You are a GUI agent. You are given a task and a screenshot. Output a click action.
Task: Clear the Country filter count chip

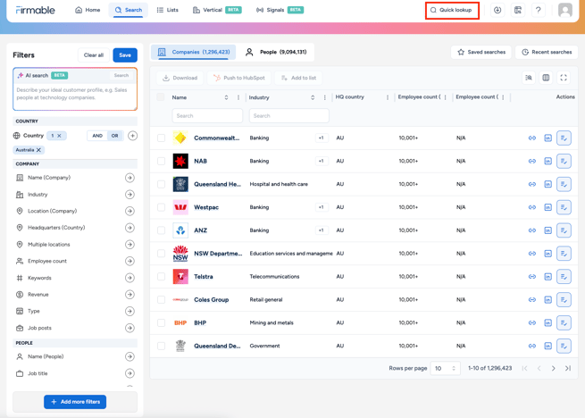(x=59, y=136)
